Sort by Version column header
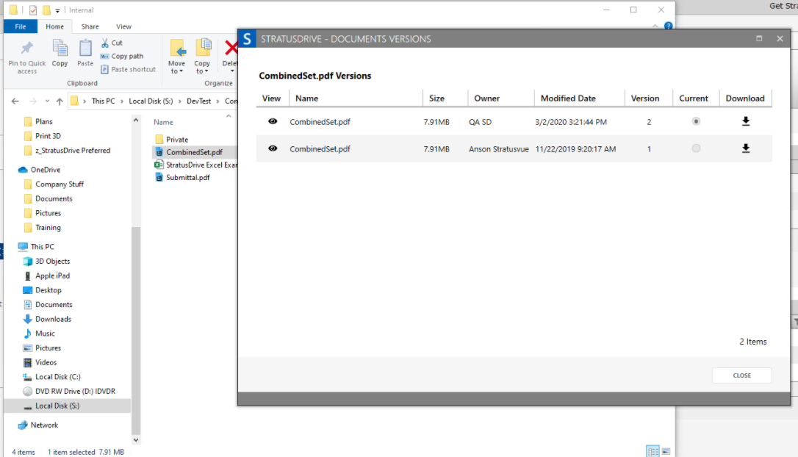Screen dimensions: 798x457 [645, 98]
